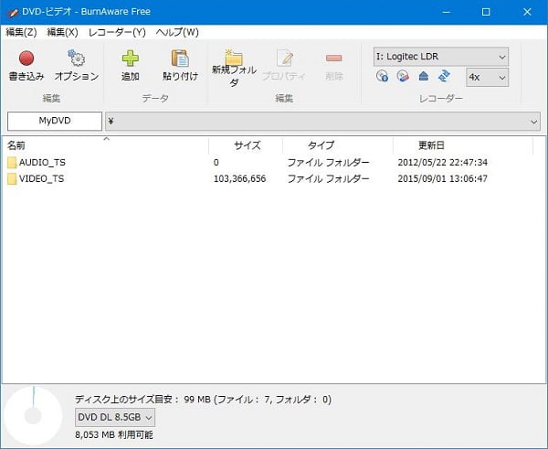Click the date 2012/05/22 22:47:34
Viewport: 548px width, 449px height.
click(x=442, y=163)
